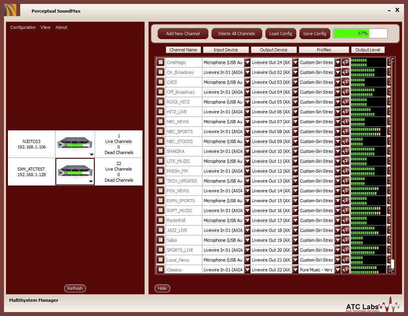Click the Add New Channel button
The image size is (408, 316).
coord(183,34)
